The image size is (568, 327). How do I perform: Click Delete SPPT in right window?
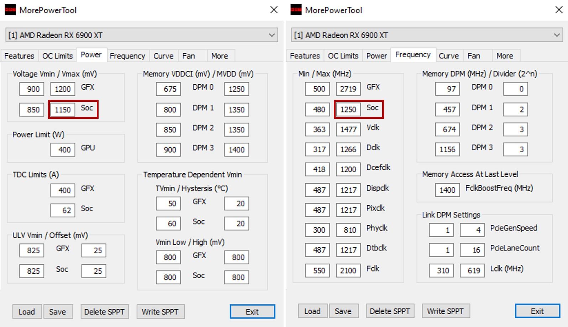pos(390,311)
